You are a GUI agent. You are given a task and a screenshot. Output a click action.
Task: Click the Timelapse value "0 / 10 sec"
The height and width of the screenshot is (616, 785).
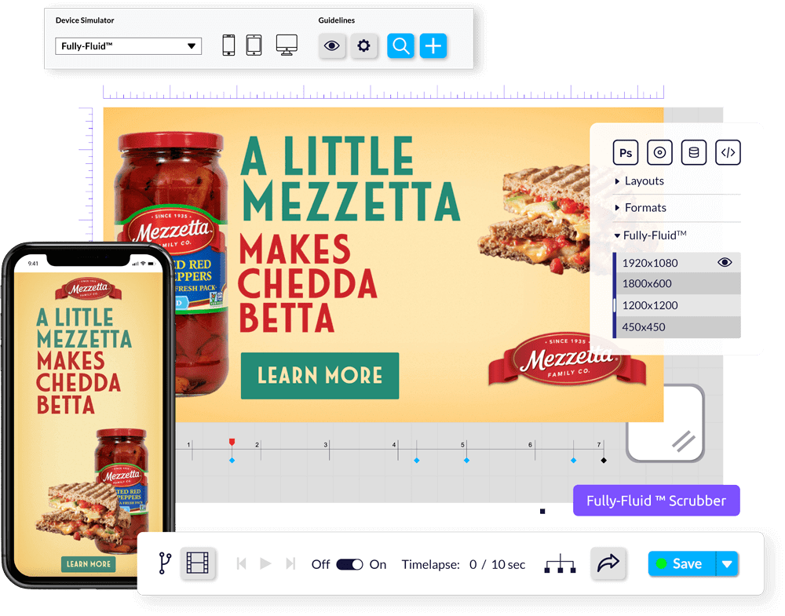click(x=497, y=564)
